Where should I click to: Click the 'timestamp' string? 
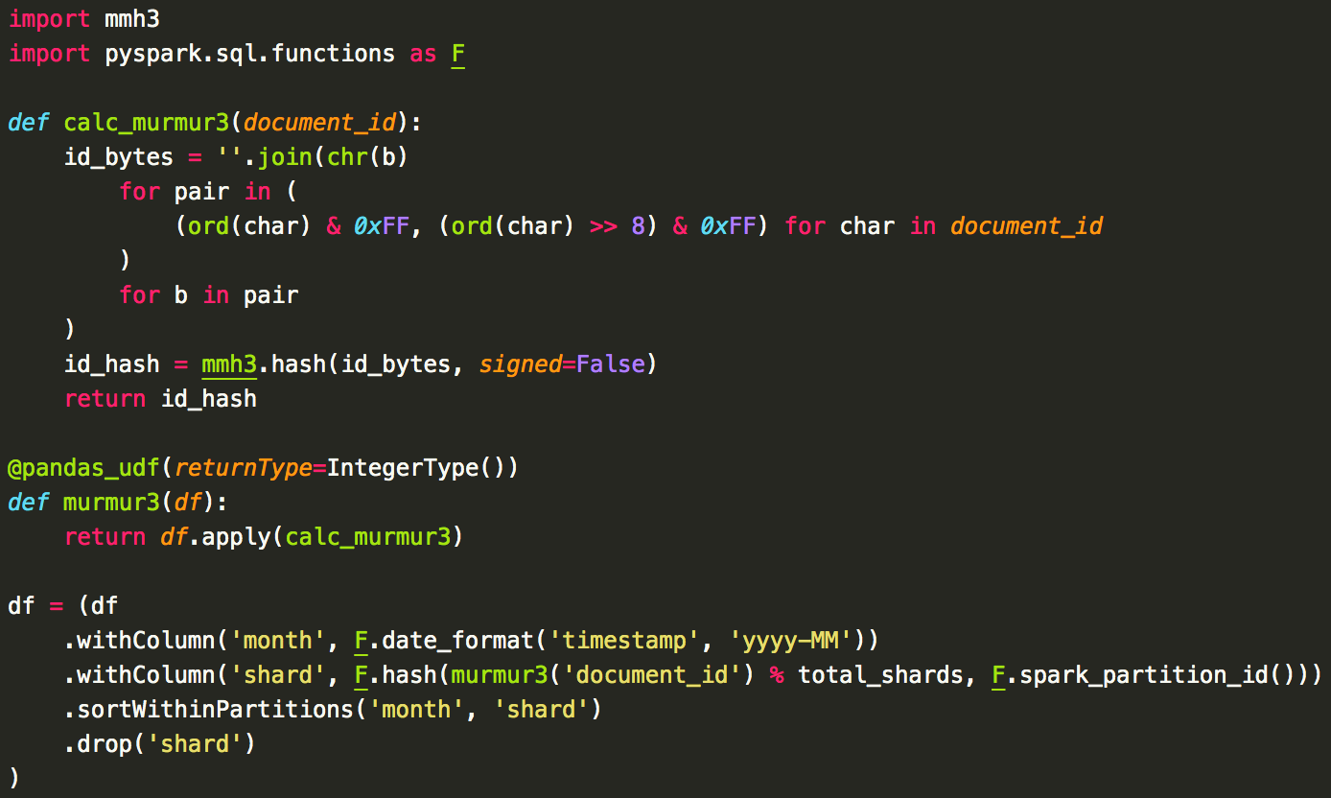pyautogui.click(x=624, y=641)
